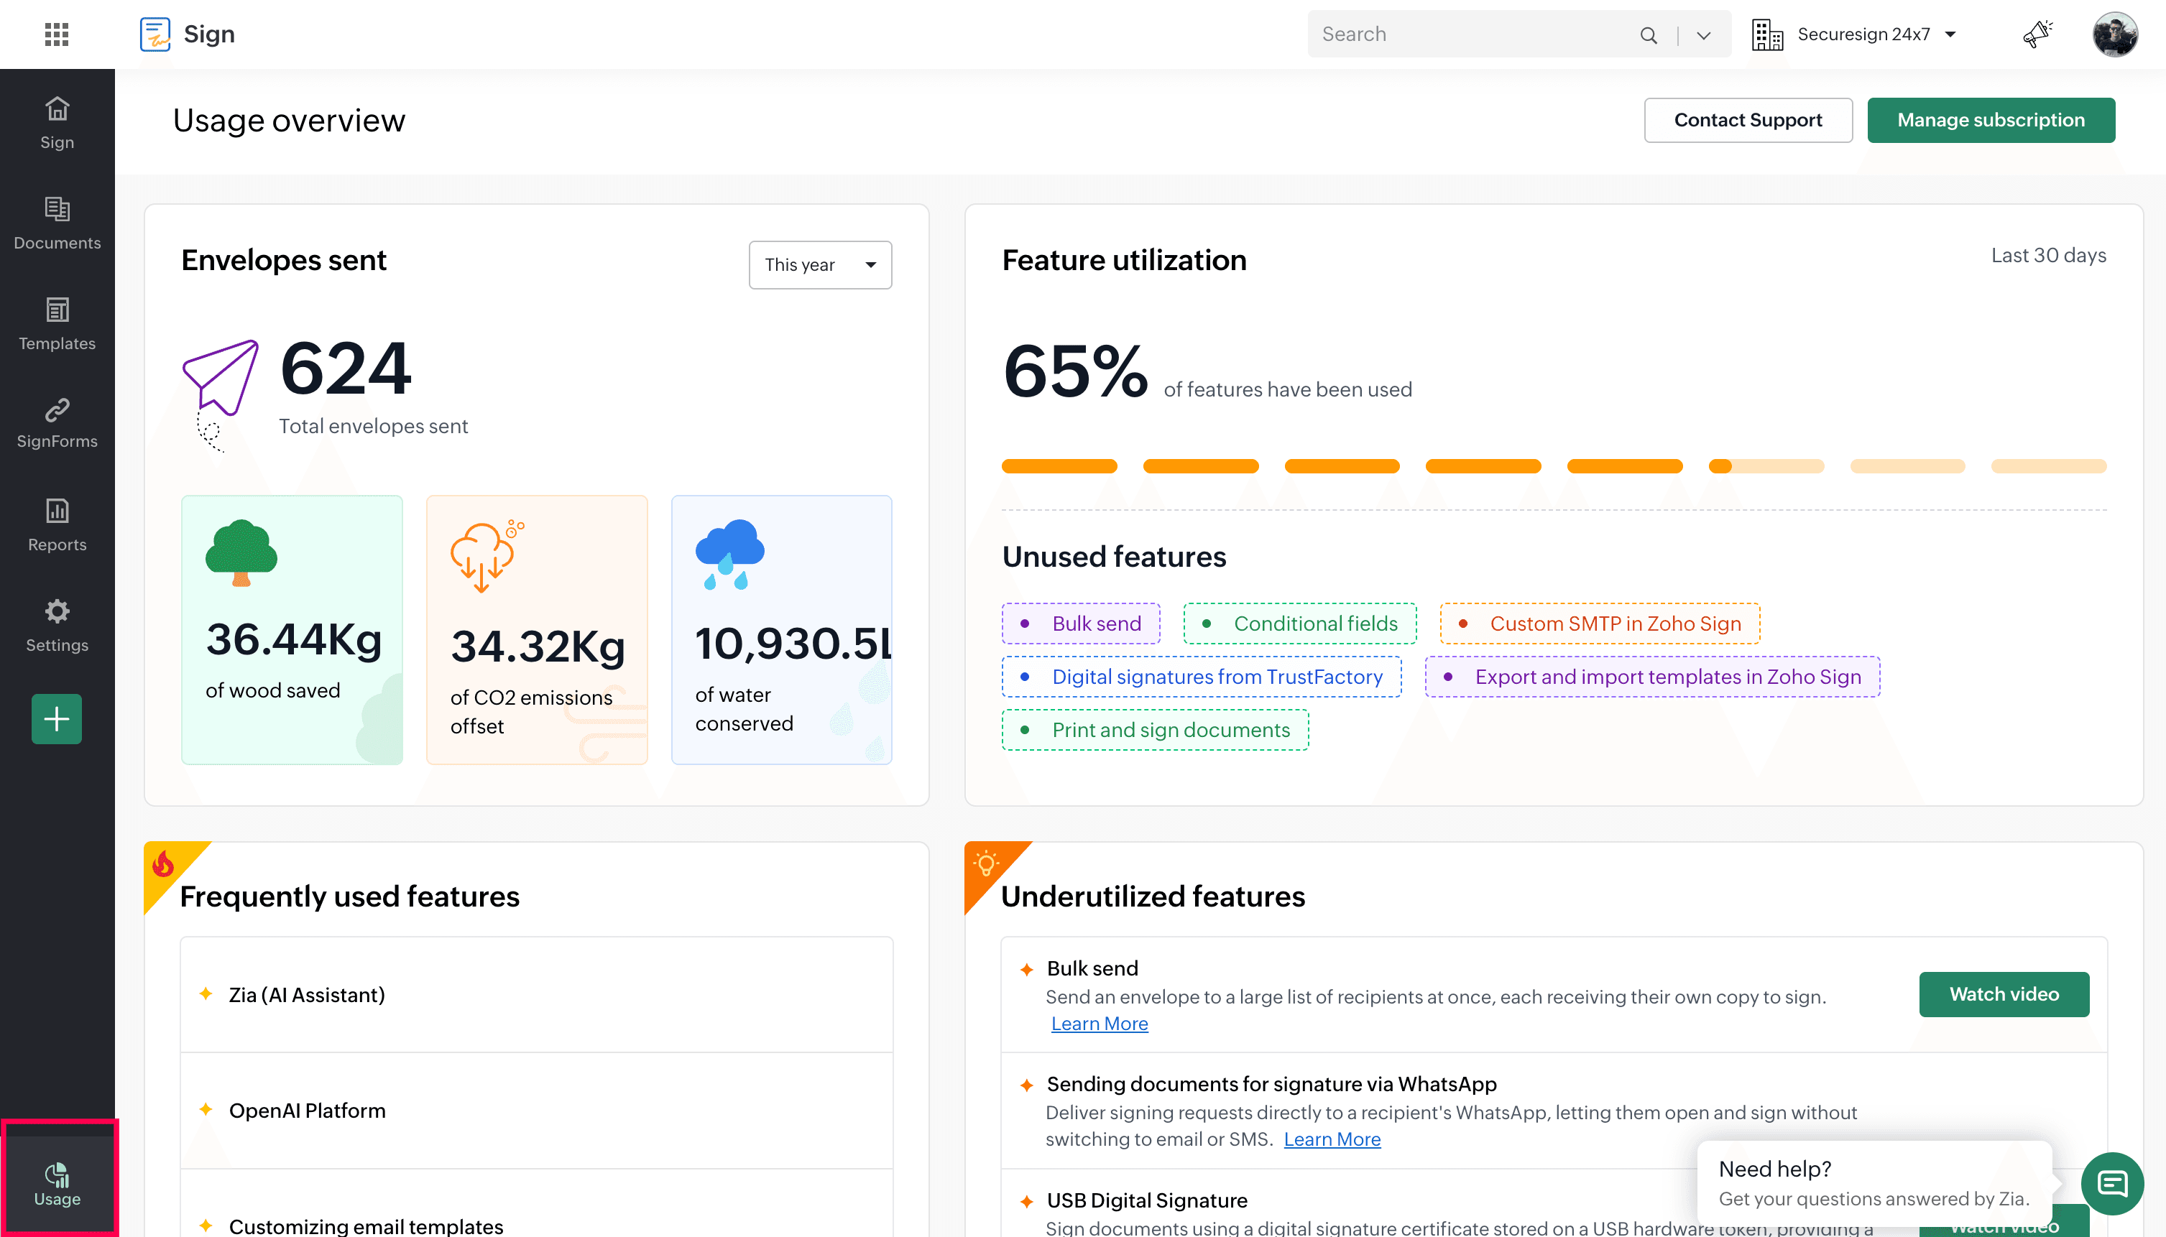2166x1237 pixels.
Task: Open the Zia chat bubble icon
Action: (x=2111, y=1183)
